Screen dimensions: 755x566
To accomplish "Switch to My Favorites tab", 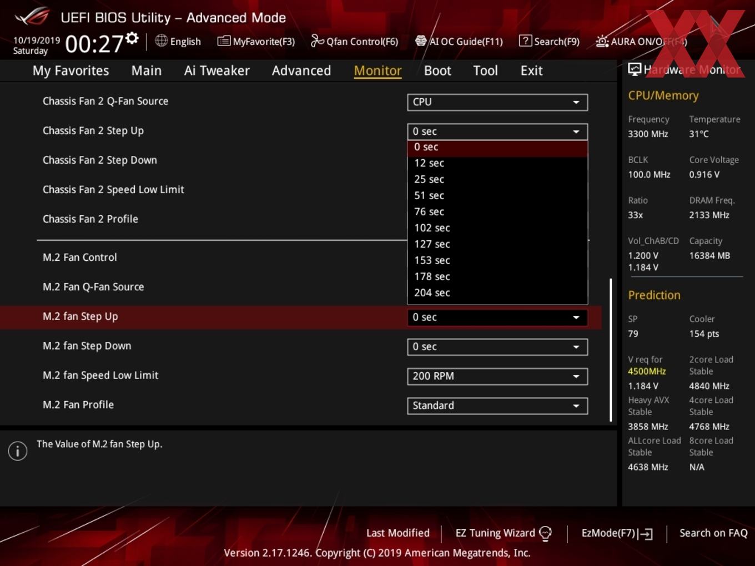I will tap(71, 70).
